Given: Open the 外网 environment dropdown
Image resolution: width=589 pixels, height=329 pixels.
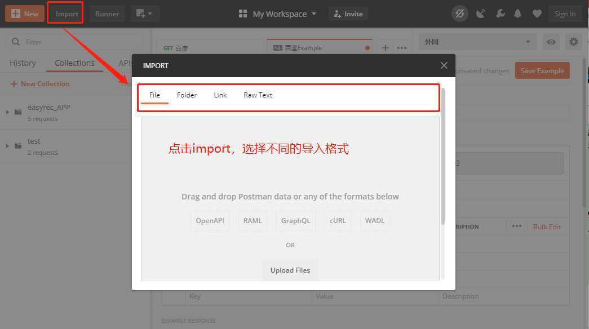Looking at the screenshot, I should tap(478, 42).
